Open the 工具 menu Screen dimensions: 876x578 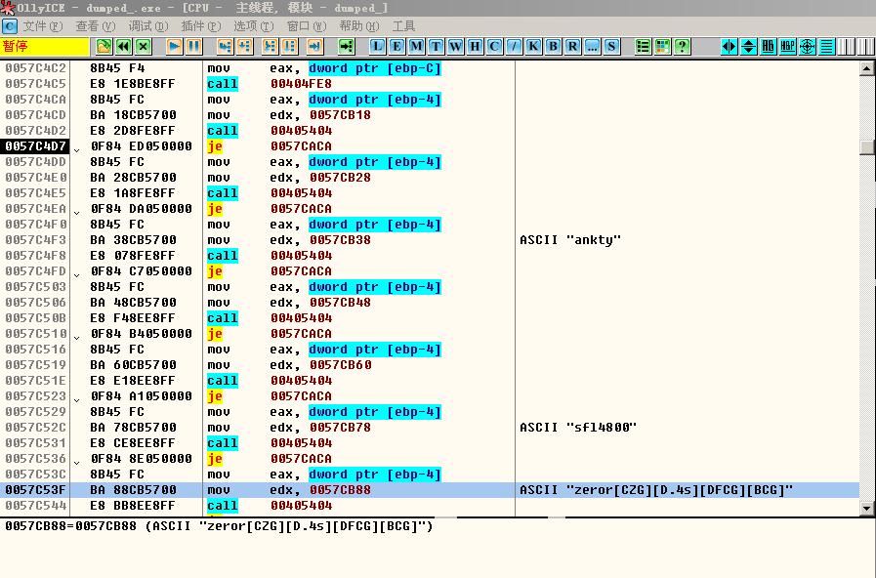[x=403, y=26]
